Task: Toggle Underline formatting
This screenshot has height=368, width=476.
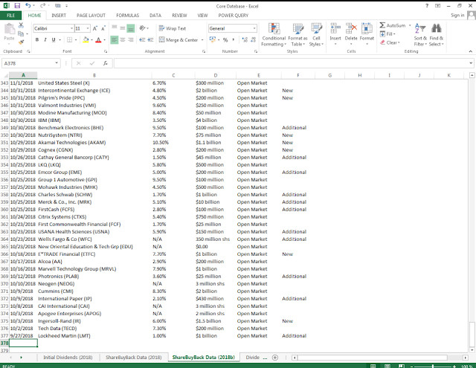Action: coord(54,39)
